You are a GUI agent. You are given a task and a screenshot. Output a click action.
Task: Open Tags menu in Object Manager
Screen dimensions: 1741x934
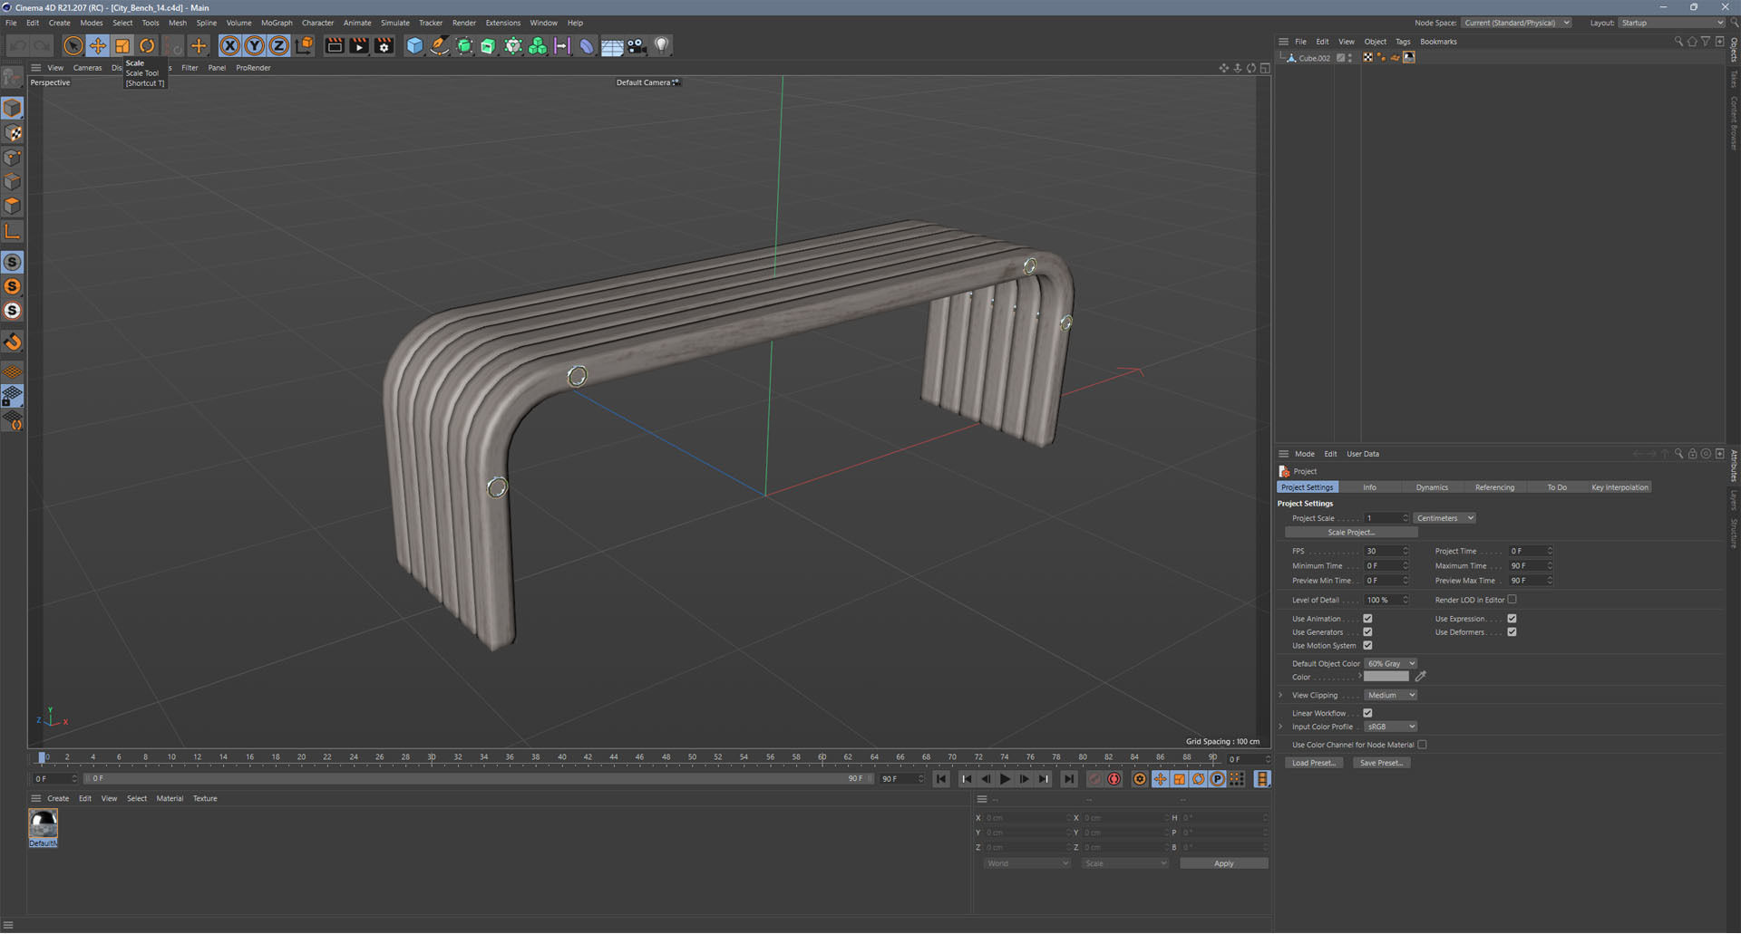tap(1403, 42)
